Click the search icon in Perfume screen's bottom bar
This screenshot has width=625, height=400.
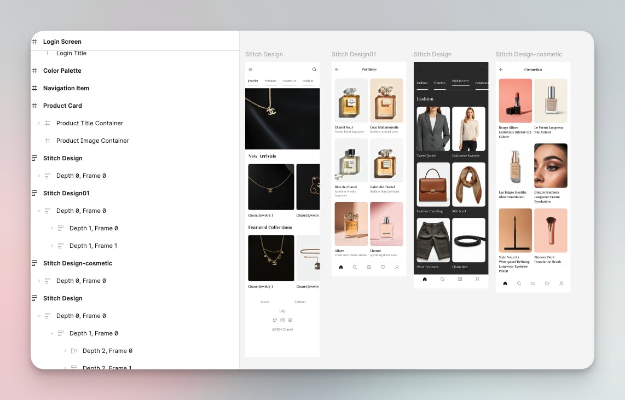point(355,268)
